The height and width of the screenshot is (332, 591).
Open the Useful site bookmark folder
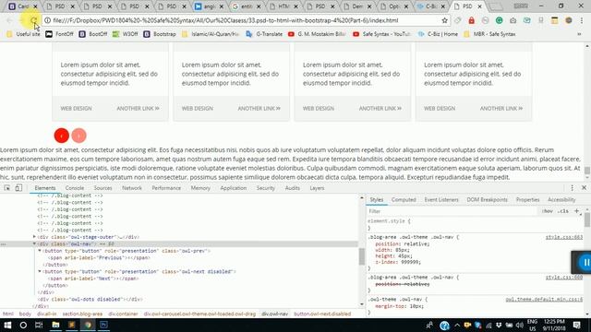[x=23, y=34]
